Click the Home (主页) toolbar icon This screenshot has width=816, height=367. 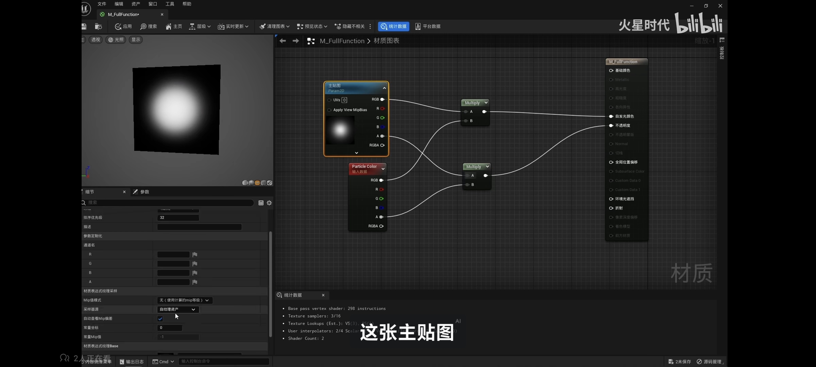pyautogui.click(x=169, y=27)
